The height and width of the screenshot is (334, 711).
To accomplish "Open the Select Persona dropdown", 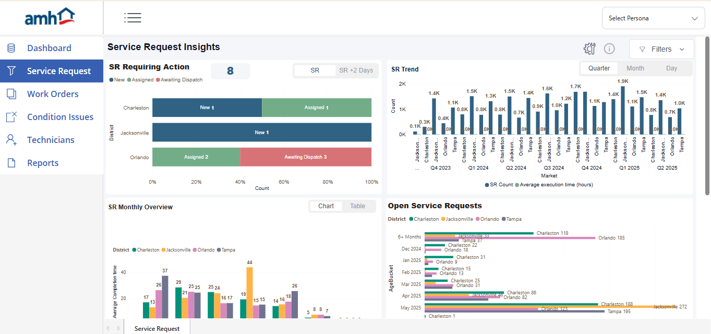I will (653, 18).
